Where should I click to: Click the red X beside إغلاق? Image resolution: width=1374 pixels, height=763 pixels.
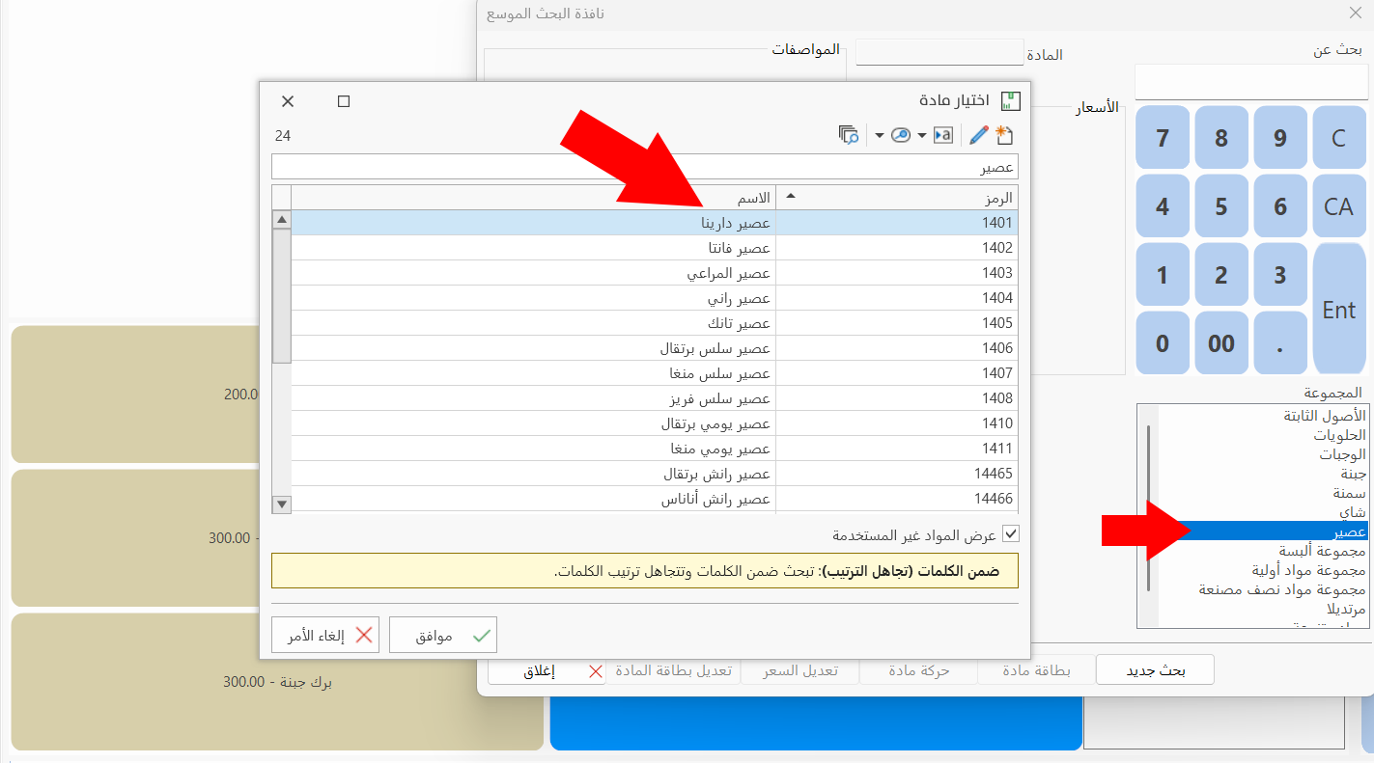(596, 670)
